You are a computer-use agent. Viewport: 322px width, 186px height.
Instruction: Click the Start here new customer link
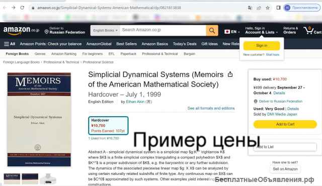[x=273, y=55]
